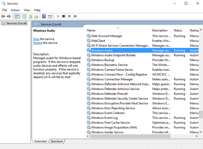Click the Export List toolbar icon
Screen dimensions: 203x149
point(36,16)
